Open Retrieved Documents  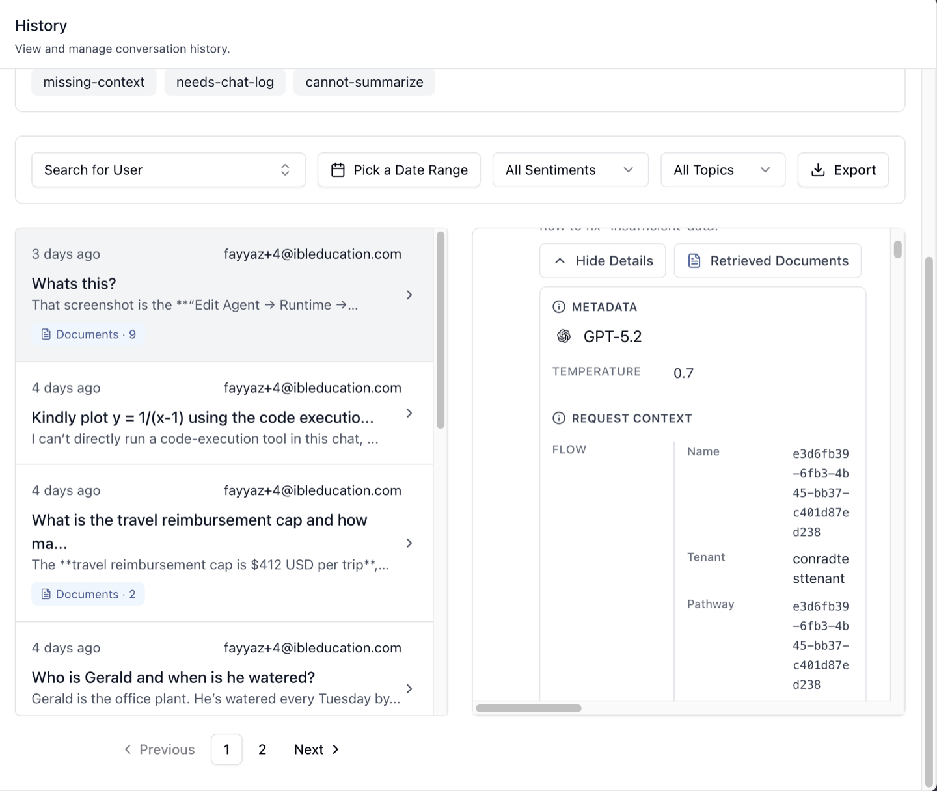coord(768,261)
